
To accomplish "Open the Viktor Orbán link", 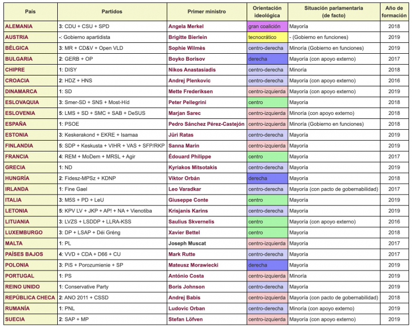I will point(184,178).
